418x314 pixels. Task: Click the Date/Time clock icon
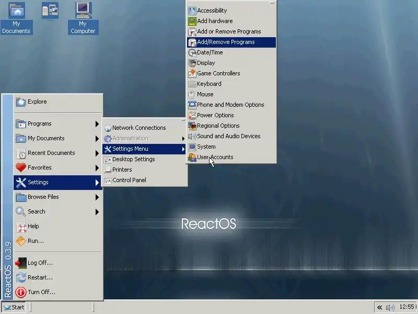(x=192, y=53)
